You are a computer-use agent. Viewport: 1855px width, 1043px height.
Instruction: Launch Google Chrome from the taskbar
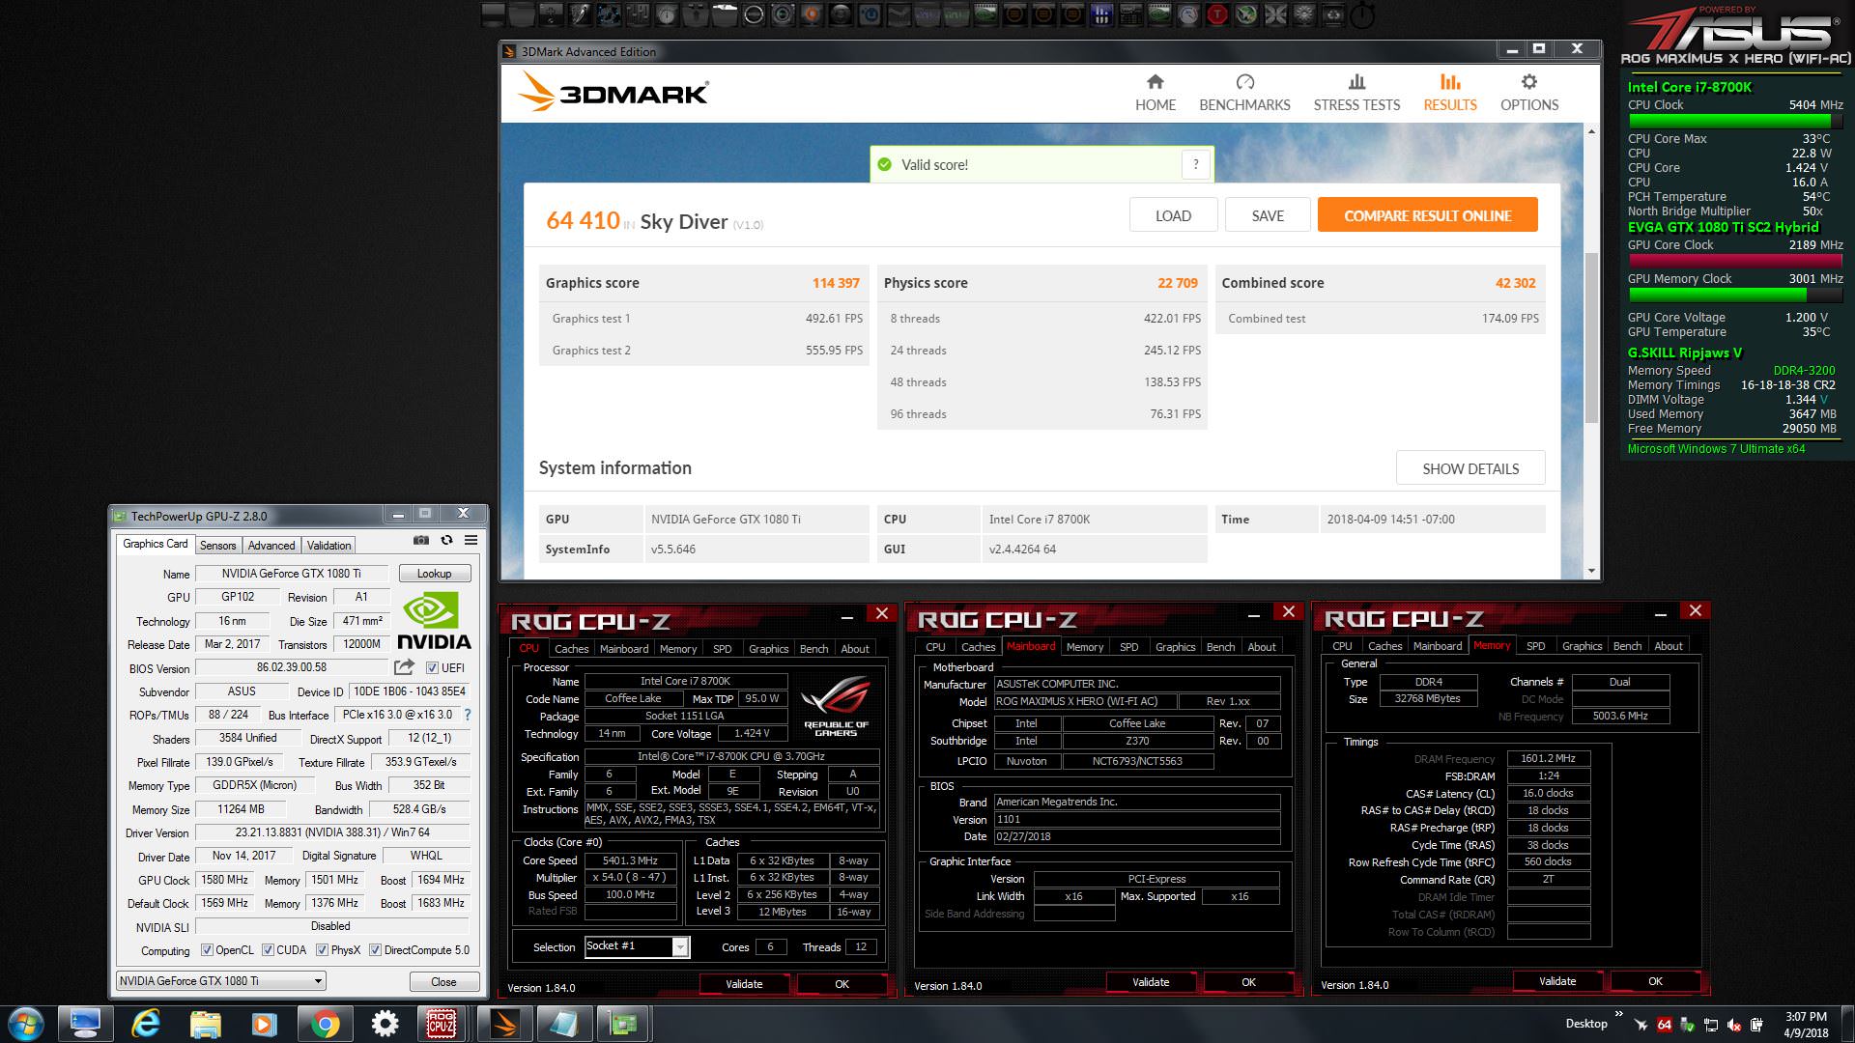(x=325, y=1024)
